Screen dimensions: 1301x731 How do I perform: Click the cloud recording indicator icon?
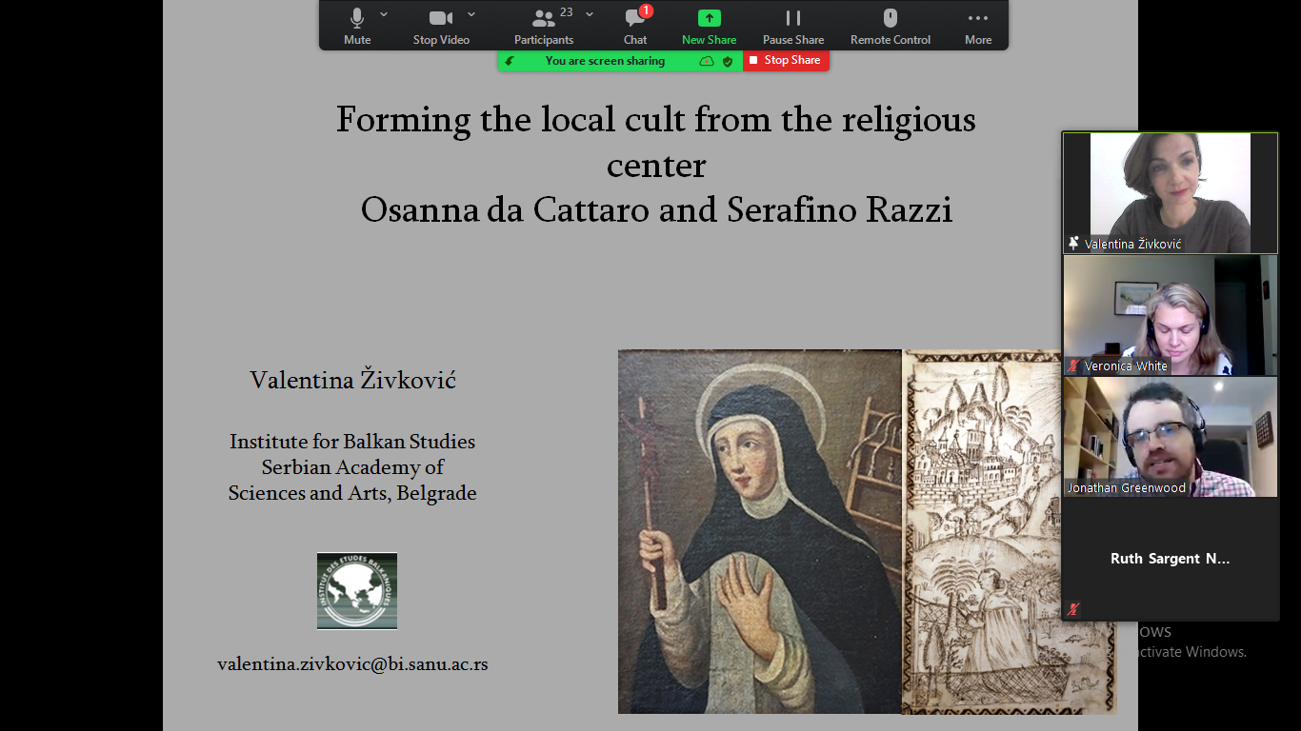707,61
